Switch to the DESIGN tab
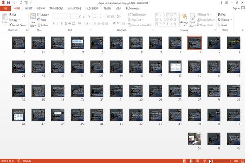This screenshot has height=163, width=245. click(41, 9)
